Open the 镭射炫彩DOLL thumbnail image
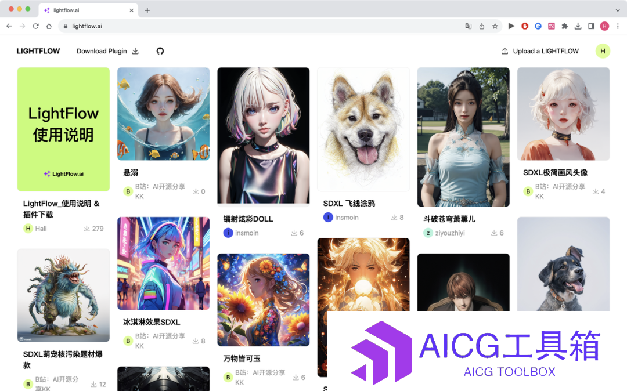 pos(263,136)
